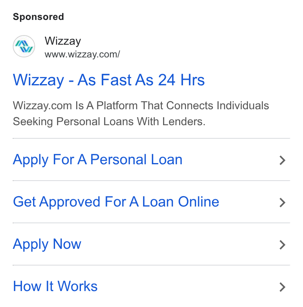
Task: Click the second description line Seeking Personal Loans With Lenders
Action: 109,122
